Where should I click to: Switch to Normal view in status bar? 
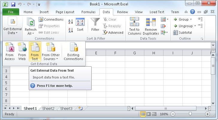pyautogui.click(x=143, y=114)
